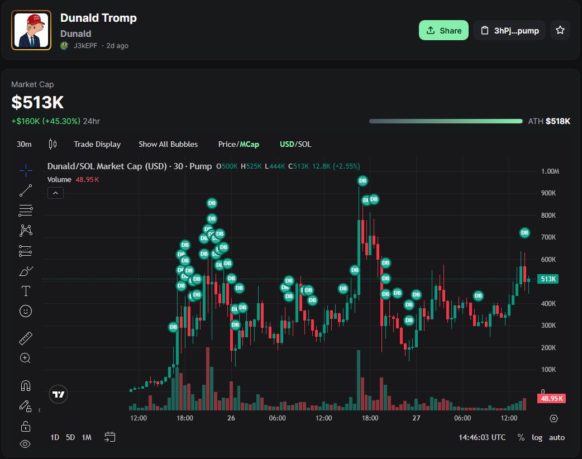This screenshot has width=582, height=459.
Task: Collapse the indicator legend chevron
Action: (x=55, y=193)
